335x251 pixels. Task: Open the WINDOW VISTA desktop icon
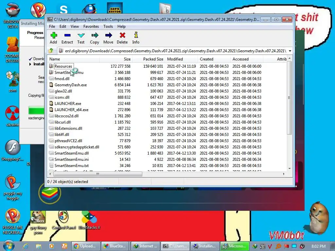pos(12,15)
